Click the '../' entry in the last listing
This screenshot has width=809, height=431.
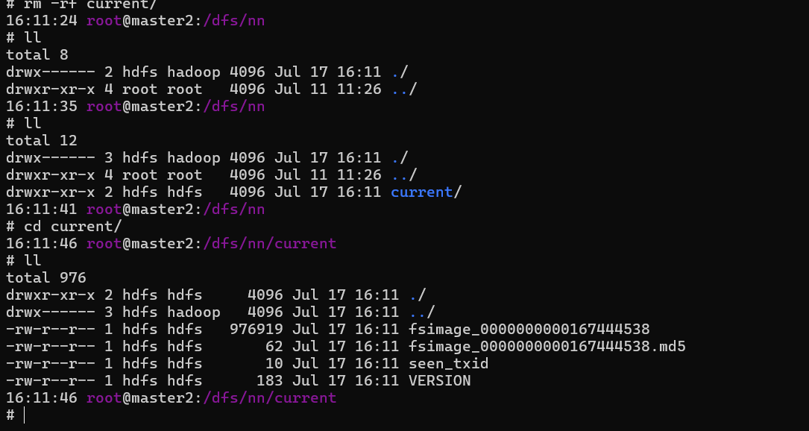coord(422,312)
